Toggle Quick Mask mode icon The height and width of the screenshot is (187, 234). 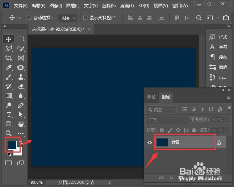8,163
